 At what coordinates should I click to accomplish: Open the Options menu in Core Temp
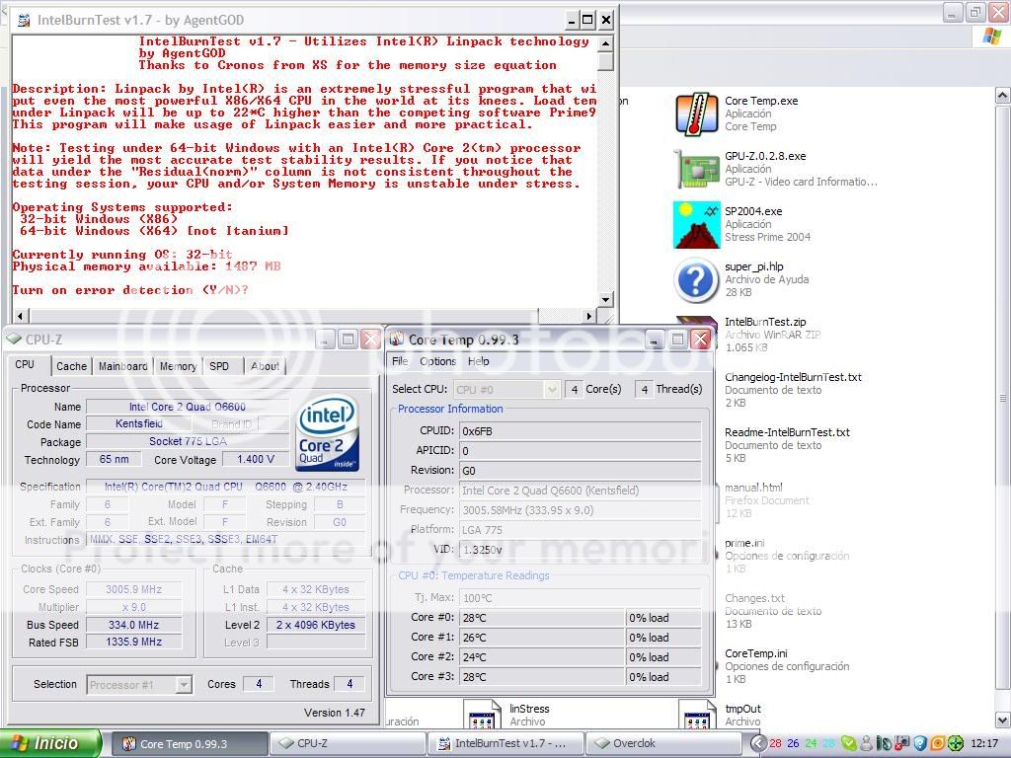coord(437,361)
